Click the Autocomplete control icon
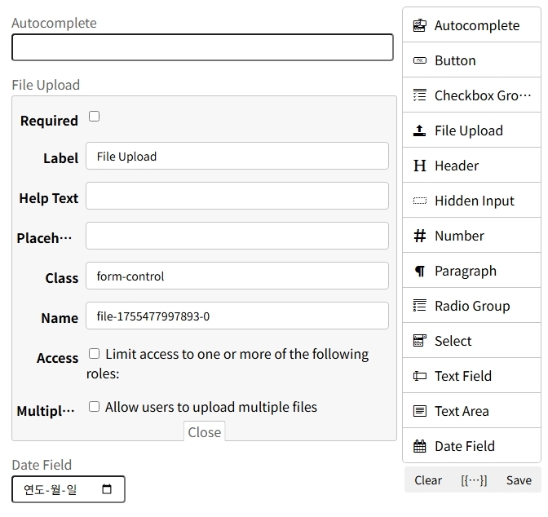Image resolution: width=548 pixels, height=517 pixels. [x=419, y=25]
